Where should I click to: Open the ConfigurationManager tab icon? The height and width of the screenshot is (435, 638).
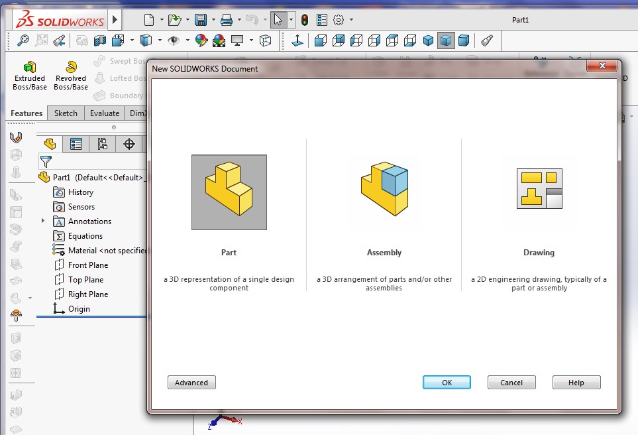coord(103,144)
